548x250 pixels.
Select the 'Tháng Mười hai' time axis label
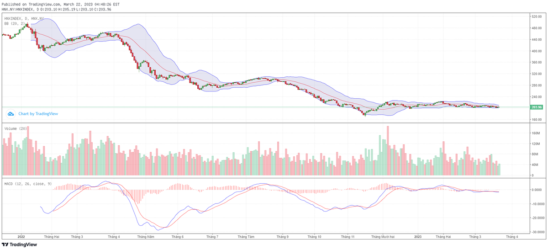(383, 237)
